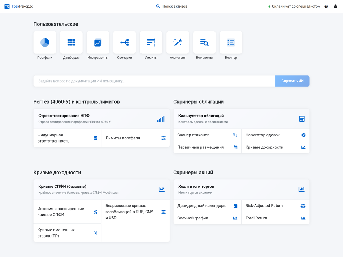Click the compass icon next to Навигатор сделок

point(304,135)
